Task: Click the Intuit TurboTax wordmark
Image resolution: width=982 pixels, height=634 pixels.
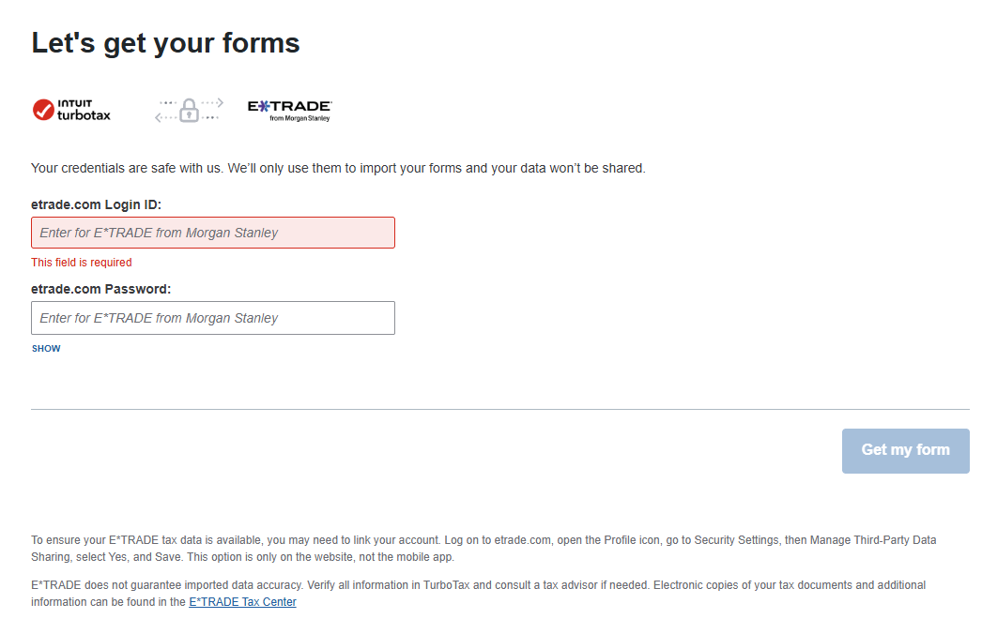Action: [x=84, y=110]
